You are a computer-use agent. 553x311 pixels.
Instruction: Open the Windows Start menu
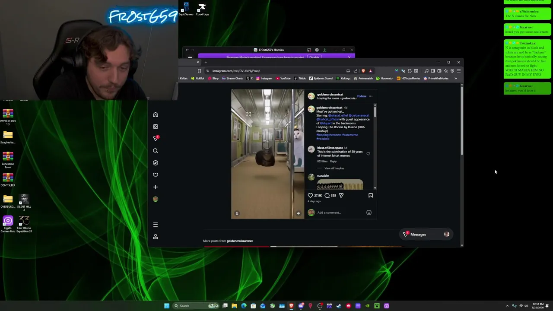[x=167, y=306]
